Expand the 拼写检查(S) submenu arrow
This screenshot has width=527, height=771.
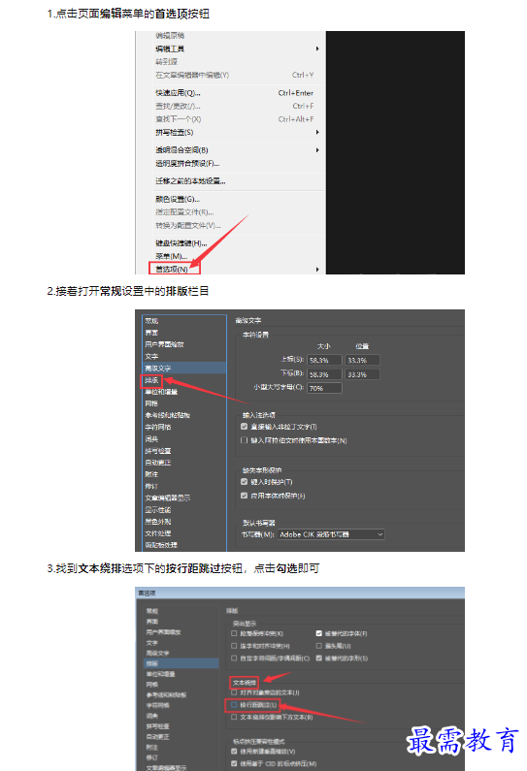coord(317,132)
